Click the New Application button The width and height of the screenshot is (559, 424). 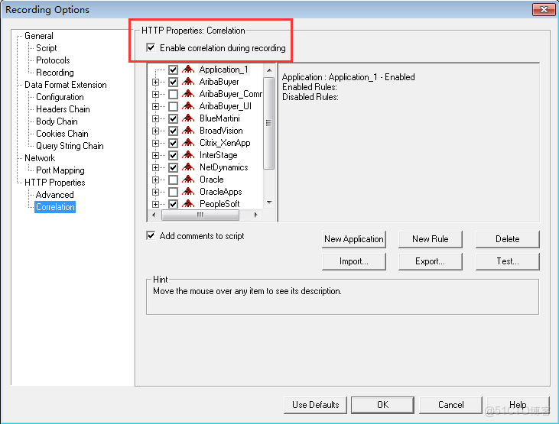[353, 239]
